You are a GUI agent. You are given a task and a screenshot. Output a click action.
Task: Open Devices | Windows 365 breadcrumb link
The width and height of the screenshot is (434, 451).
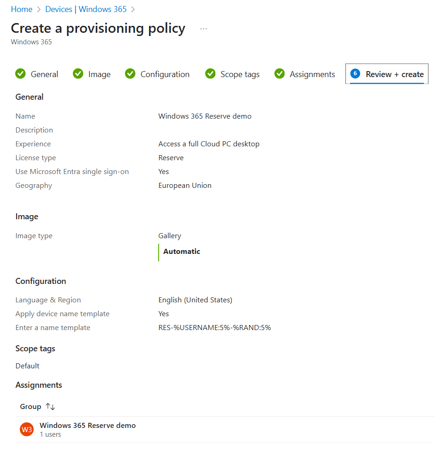click(x=86, y=9)
